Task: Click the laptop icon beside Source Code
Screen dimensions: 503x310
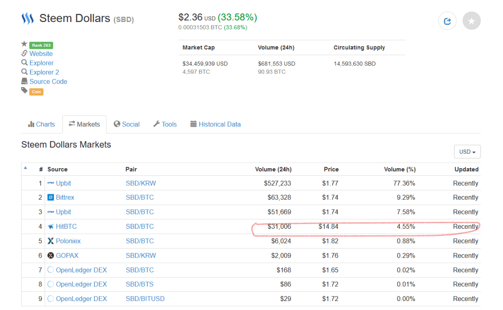Action: coord(24,81)
